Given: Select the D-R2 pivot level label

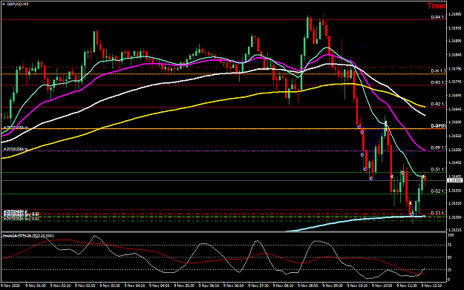Looking at the screenshot, I should tap(438, 104).
